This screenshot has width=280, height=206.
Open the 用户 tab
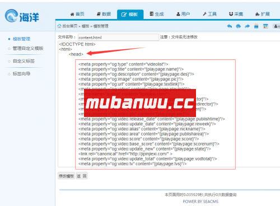point(183,14)
